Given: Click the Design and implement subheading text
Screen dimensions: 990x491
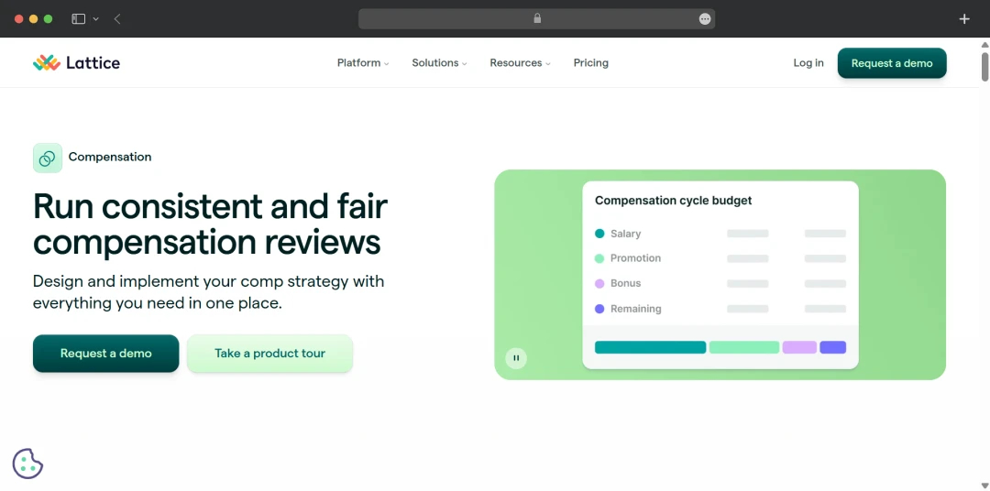Looking at the screenshot, I should point(208,292).
